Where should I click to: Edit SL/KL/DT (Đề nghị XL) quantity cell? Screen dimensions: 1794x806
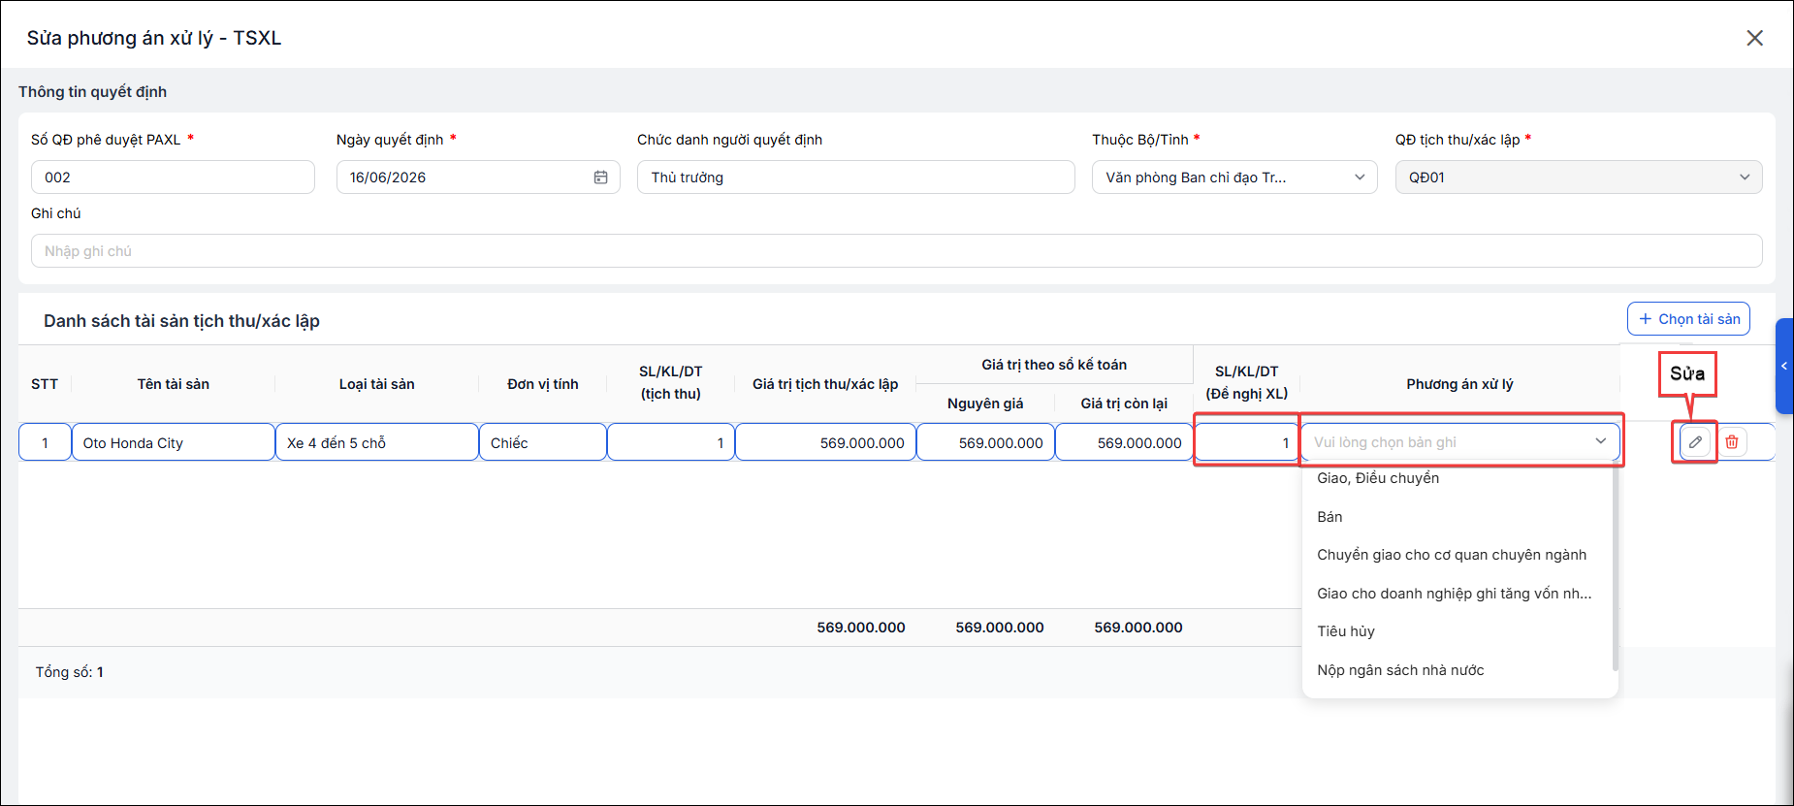tap(1246, 442)
